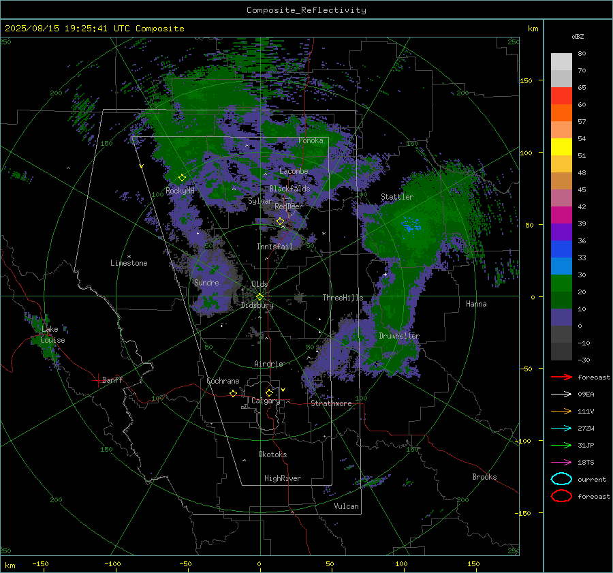Click the Limestone label
613x573 pixels.
tap(129, 263)
